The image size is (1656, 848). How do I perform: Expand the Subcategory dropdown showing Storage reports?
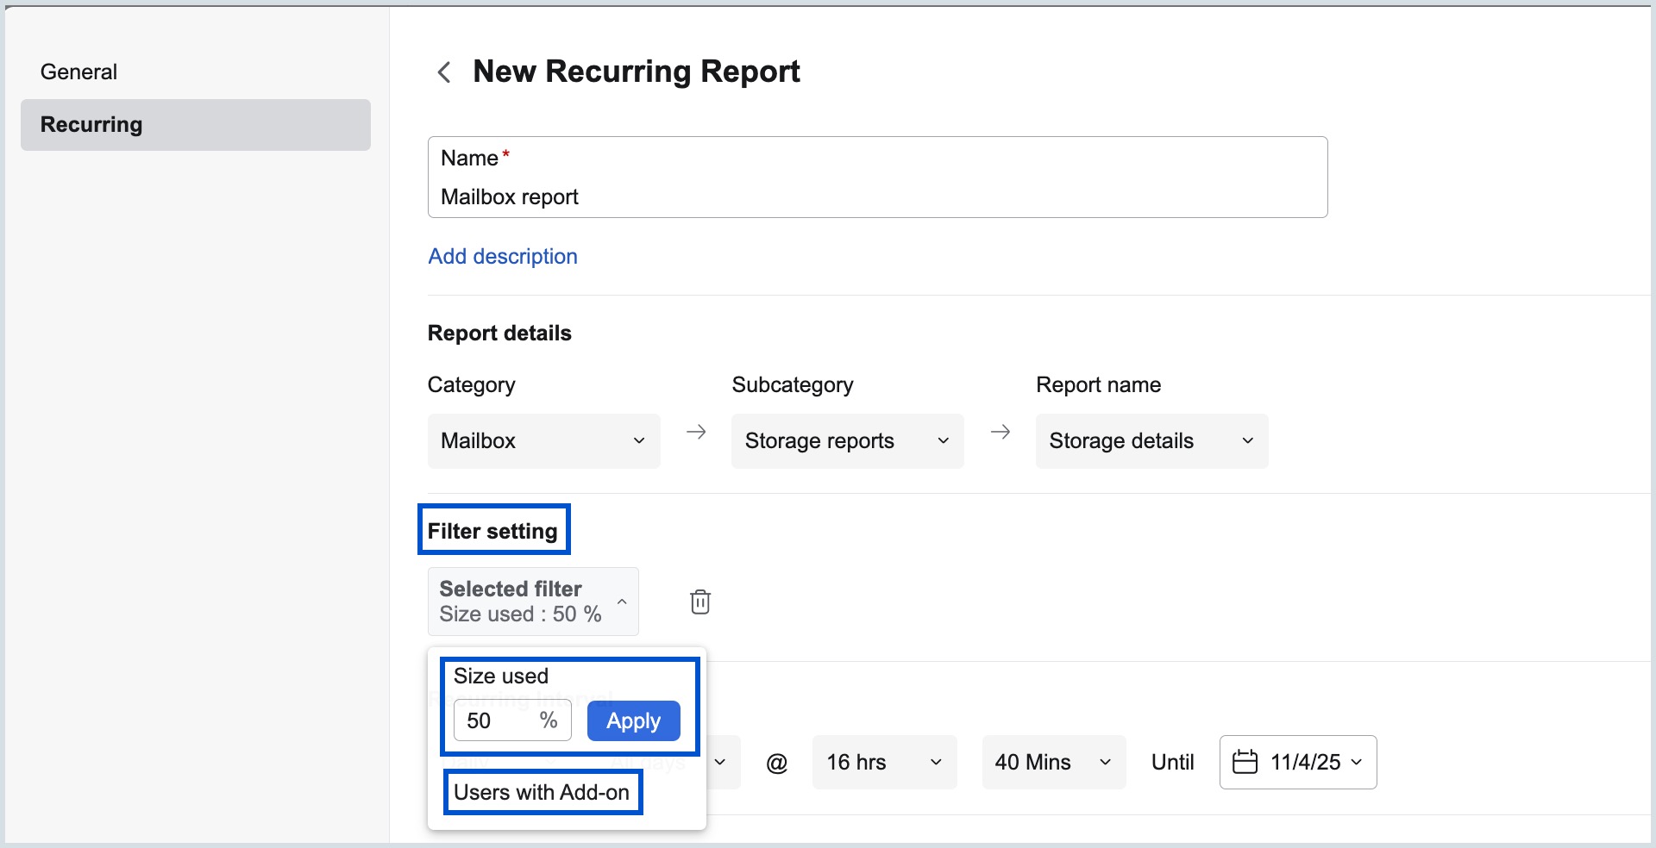(x=847, y=441)
